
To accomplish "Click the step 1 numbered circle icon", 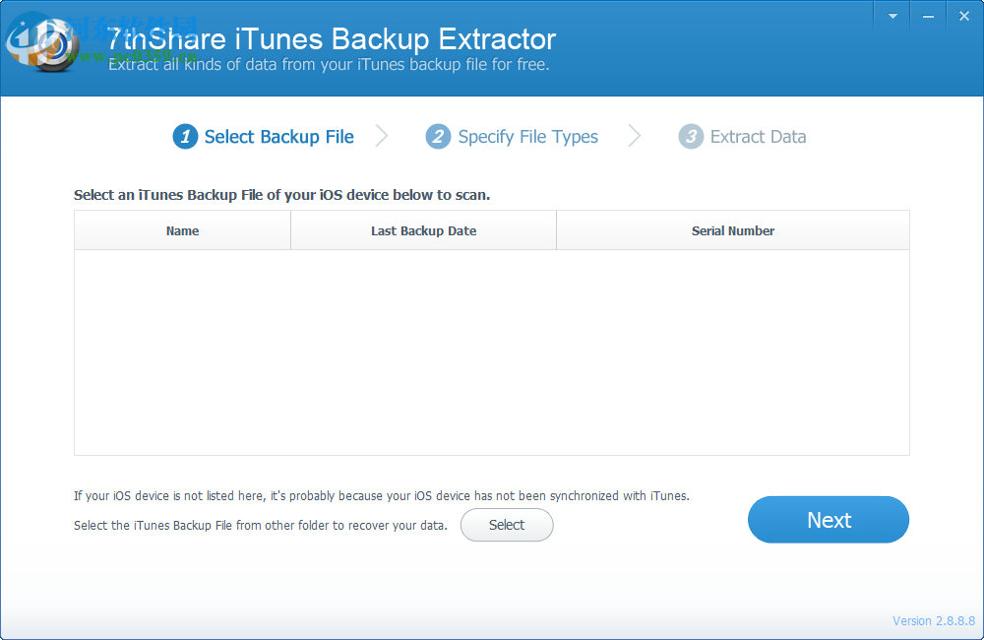I will [x=185, y=136].
